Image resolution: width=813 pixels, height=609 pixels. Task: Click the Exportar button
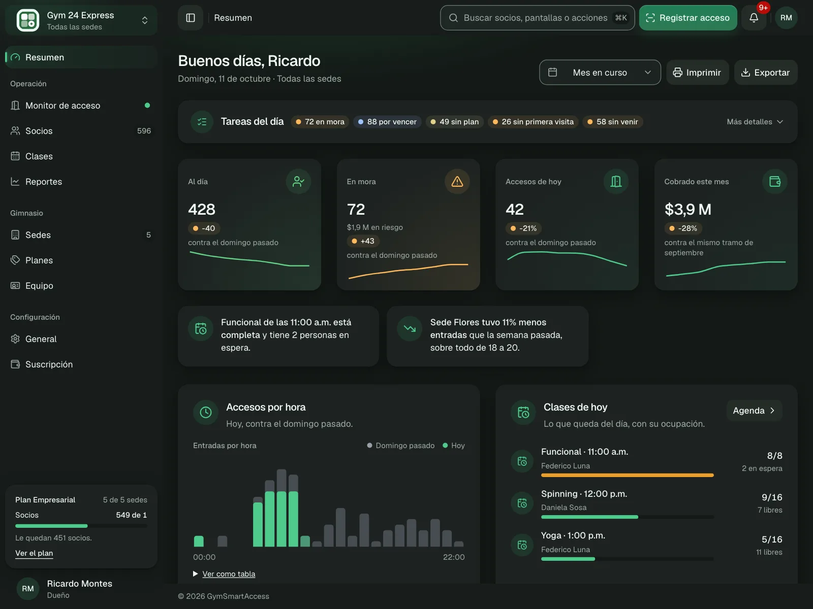coord(766,73)
